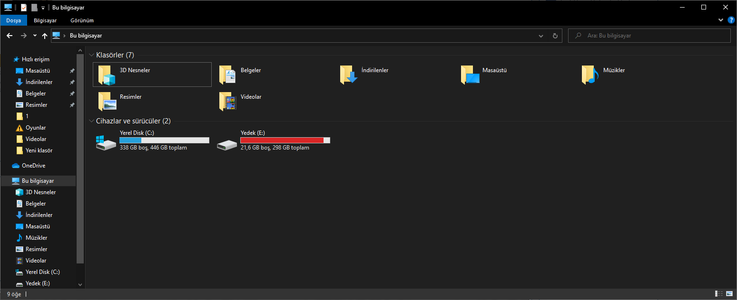
Task: Open the address bar history dropdown
Action: coord(541,36)
